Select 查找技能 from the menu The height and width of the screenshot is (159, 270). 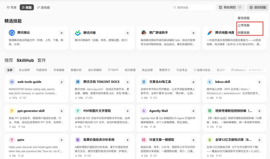pyautogui.click(x=243, y=18)
